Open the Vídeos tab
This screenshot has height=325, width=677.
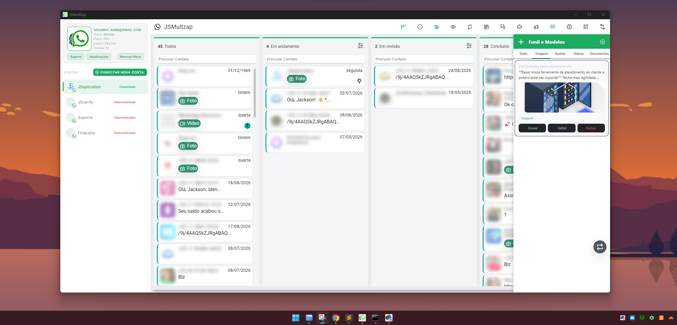pos(578,54)
